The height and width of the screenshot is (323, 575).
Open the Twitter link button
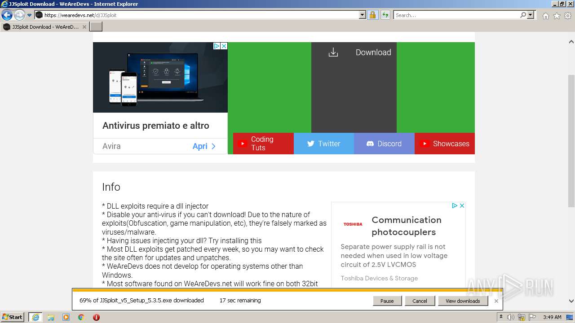pyautogui.click(x=324, y=144)
